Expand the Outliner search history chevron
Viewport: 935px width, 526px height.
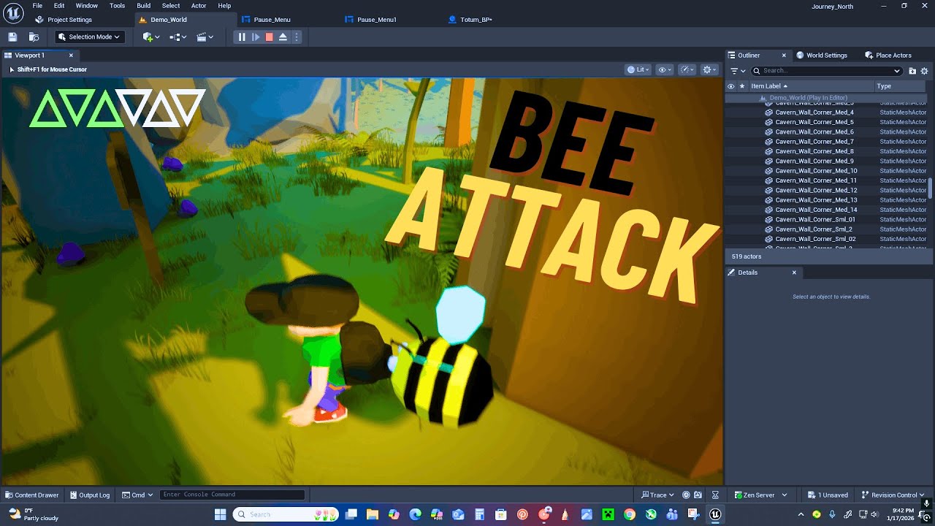[897, 71]
